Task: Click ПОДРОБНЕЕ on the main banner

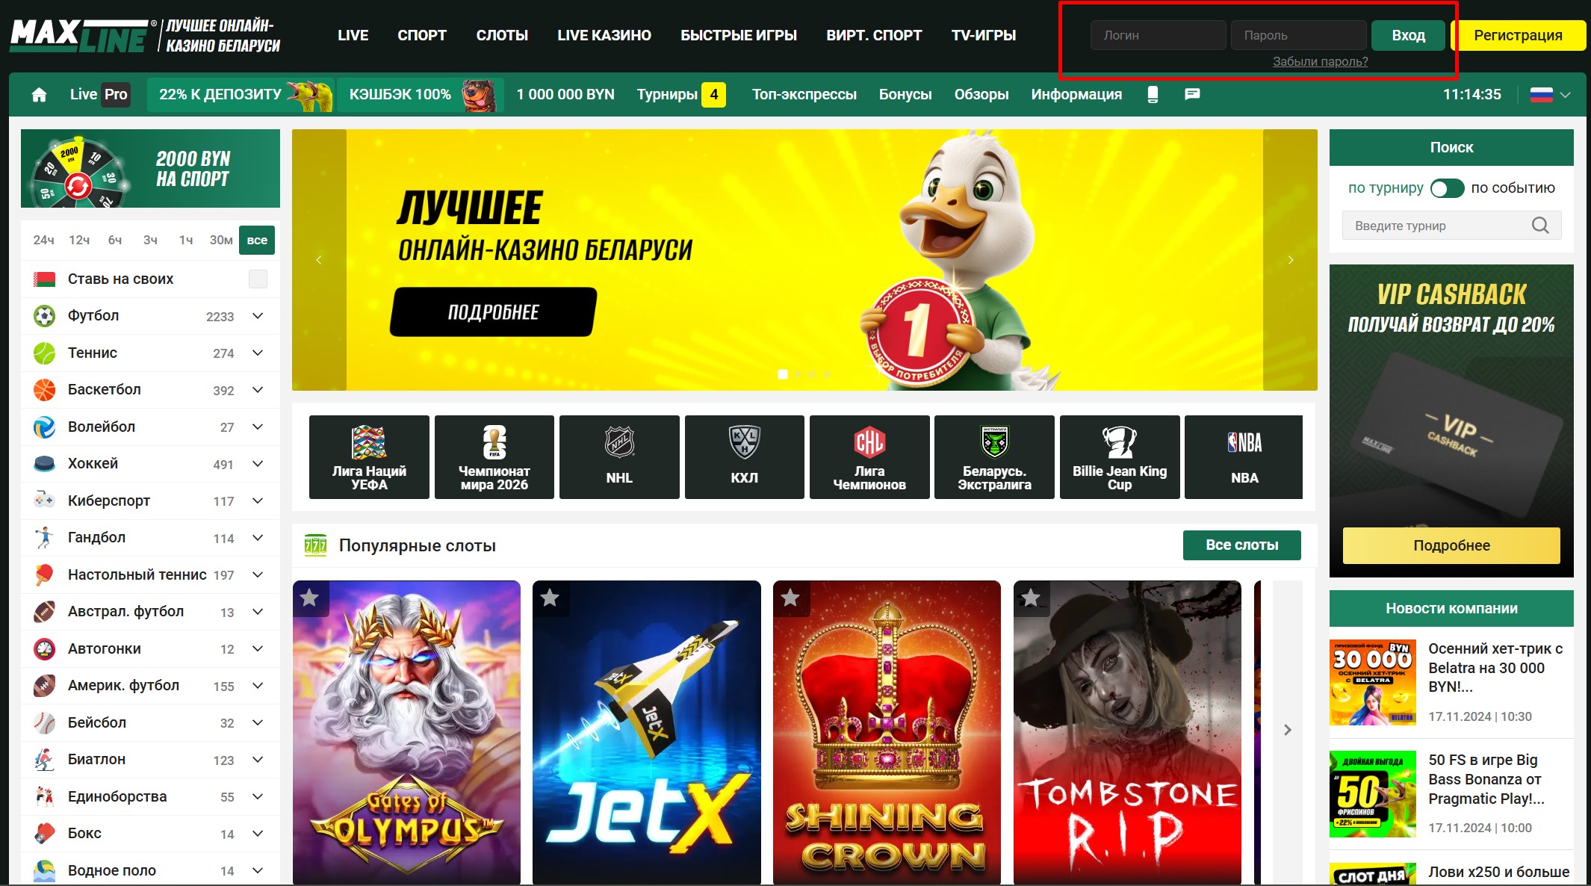Action: pyautogui.click(x=493, y=312)
